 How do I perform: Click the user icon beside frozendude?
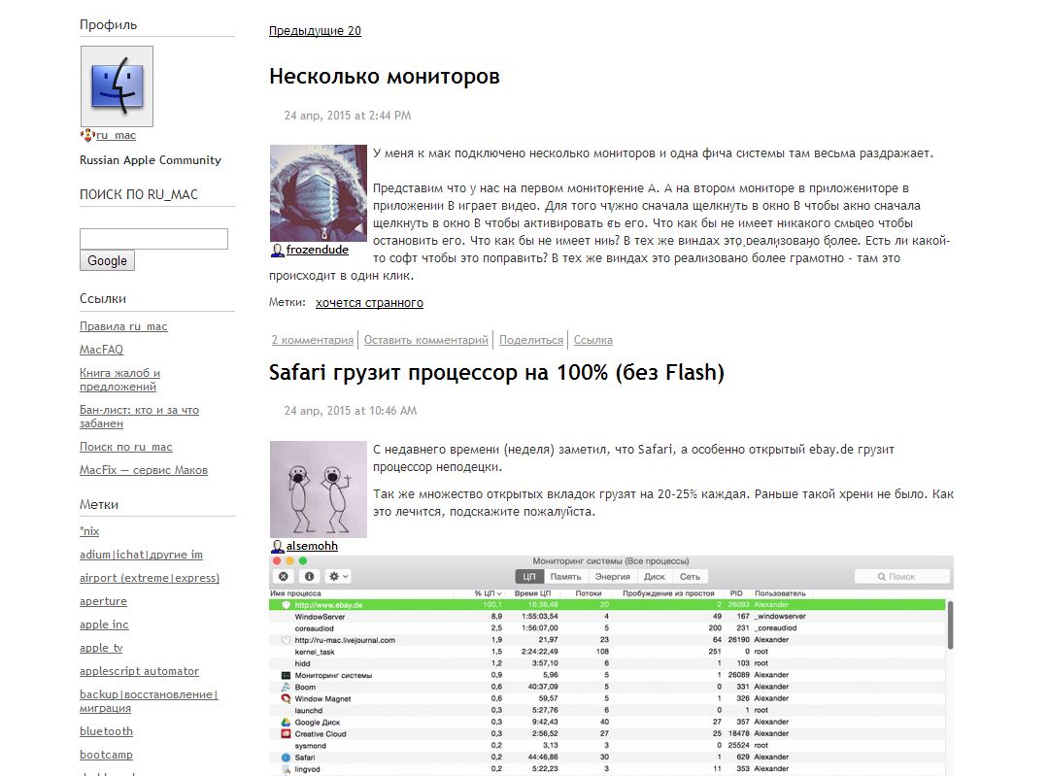point(278,250)
